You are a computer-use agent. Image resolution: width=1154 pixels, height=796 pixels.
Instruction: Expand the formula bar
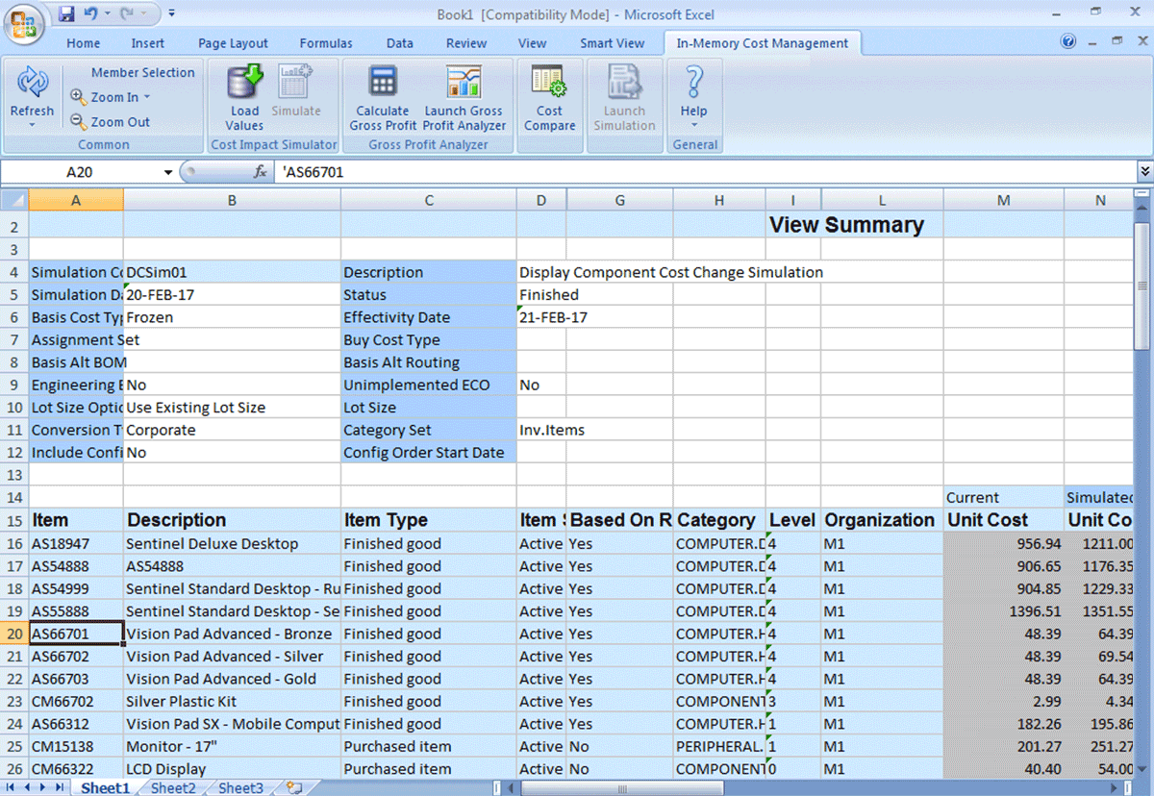1144,172
